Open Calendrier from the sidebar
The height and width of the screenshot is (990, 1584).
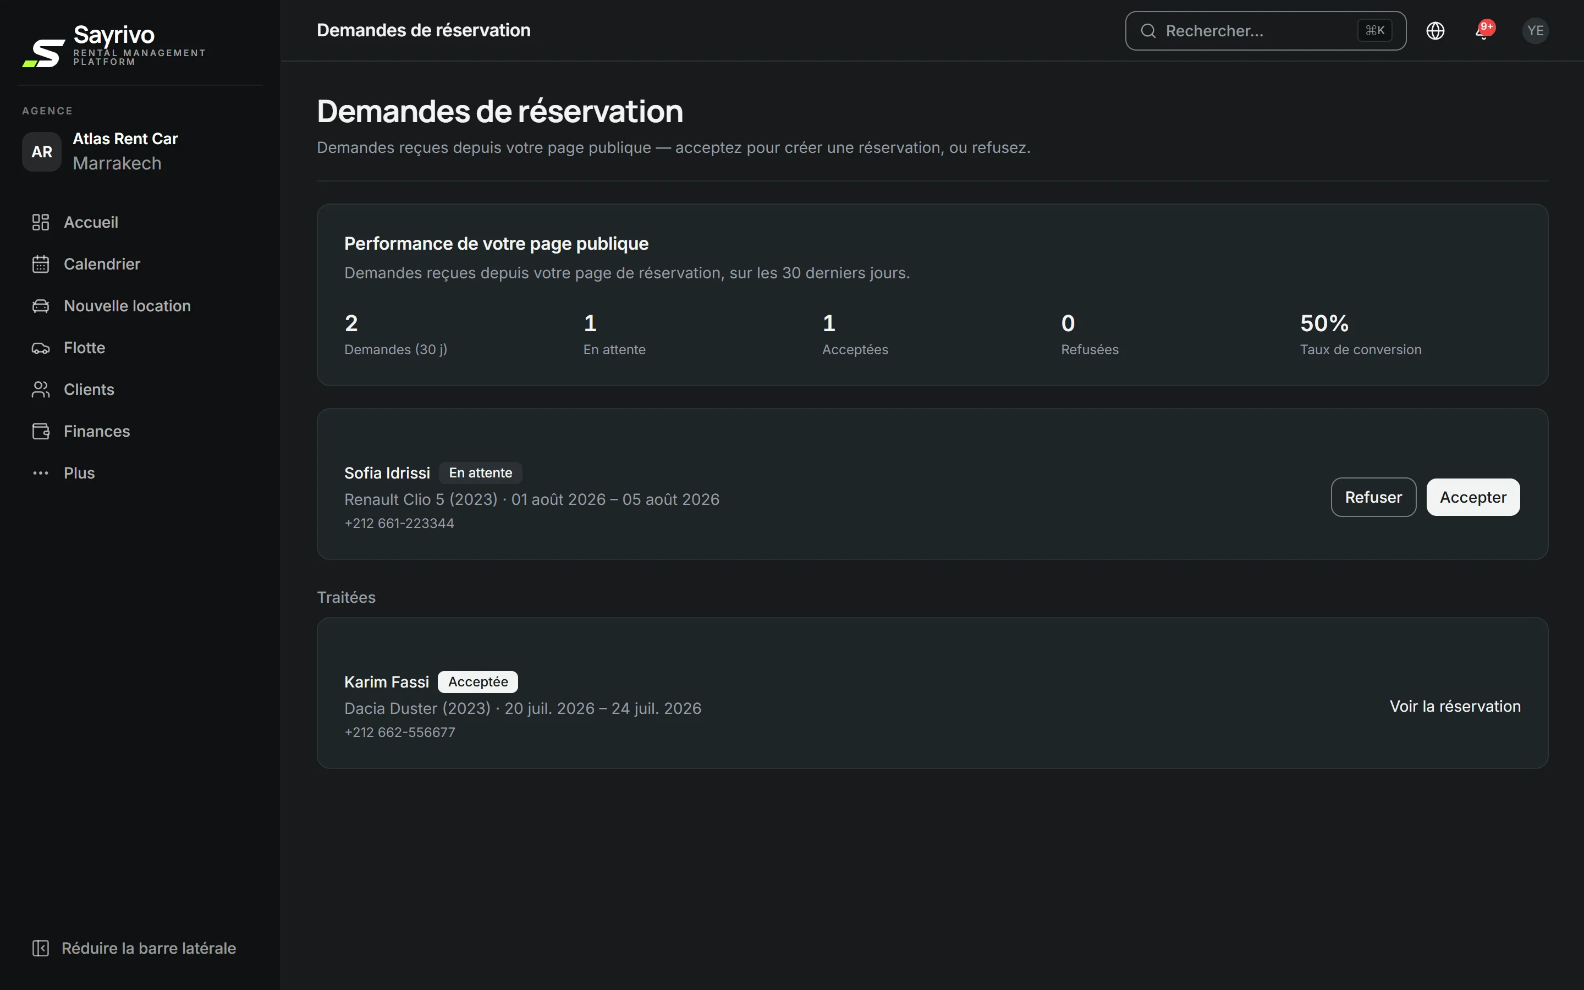pos(140,264)
